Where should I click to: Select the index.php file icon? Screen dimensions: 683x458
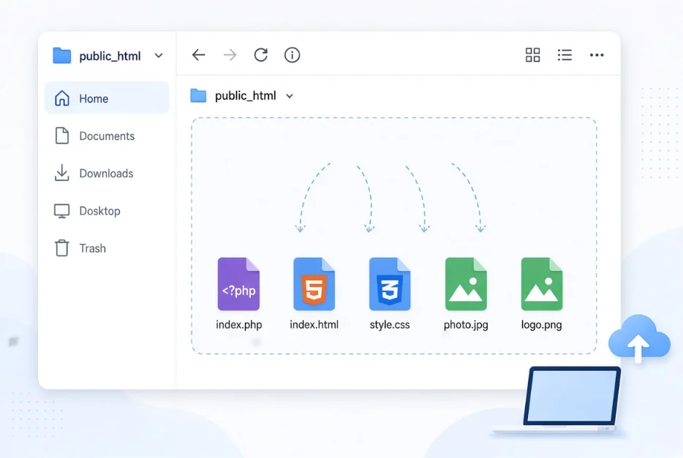[238, 283]
